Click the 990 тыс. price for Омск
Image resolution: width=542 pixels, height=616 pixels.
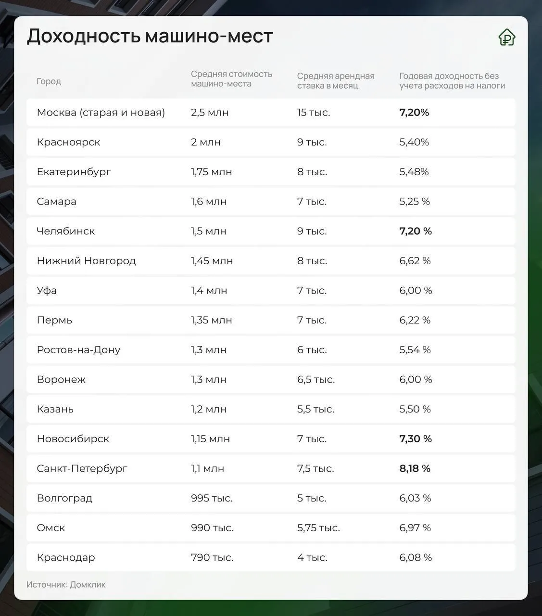212,528
